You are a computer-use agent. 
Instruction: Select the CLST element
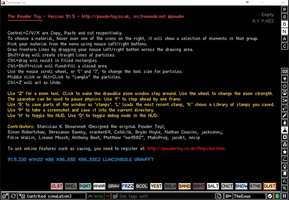57,186
